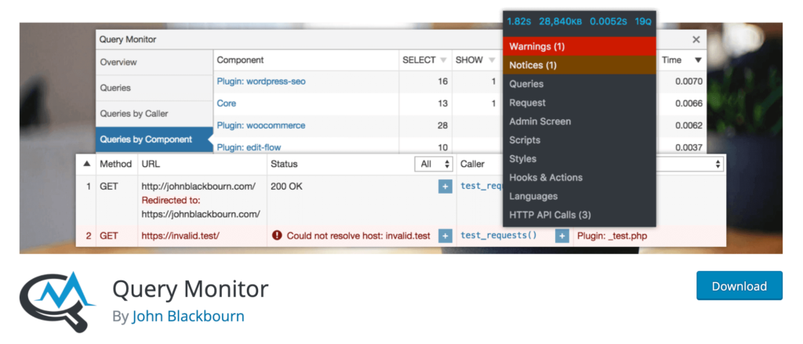
Task: Click the SHOW column sort arrow
Action: (x=492, y=60)
